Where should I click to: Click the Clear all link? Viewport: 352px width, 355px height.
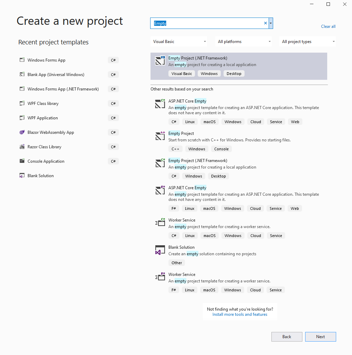[x=328, y=26]
